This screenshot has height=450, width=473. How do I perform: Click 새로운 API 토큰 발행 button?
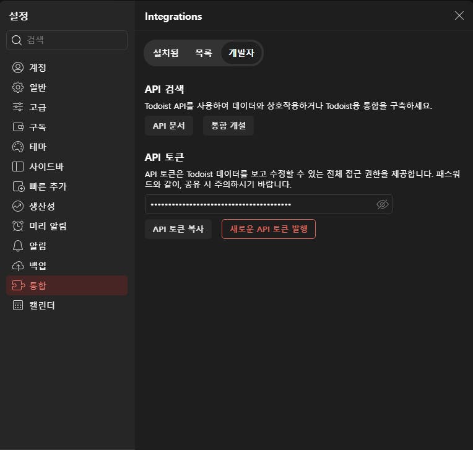click(269, 229)
